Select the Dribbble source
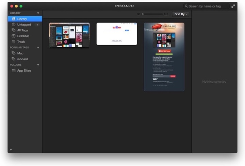245x166 pixels. (23, 36)
